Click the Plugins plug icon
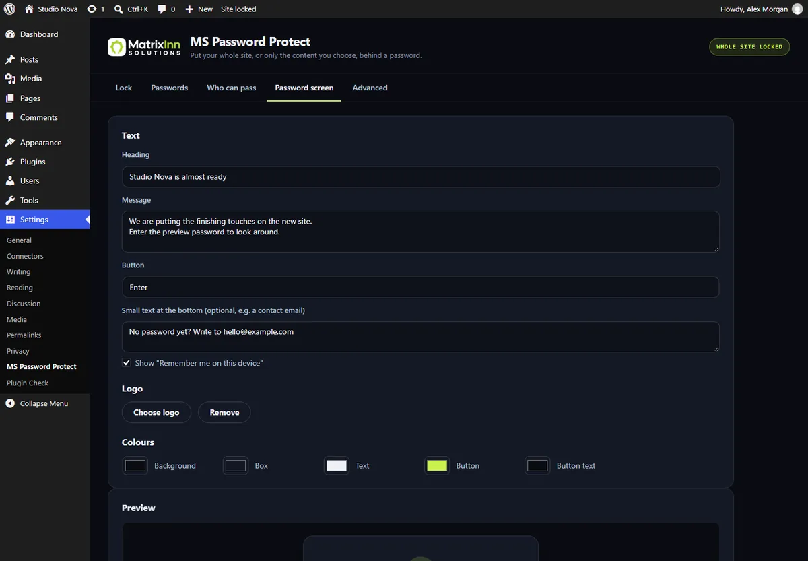 click(10, 162)
